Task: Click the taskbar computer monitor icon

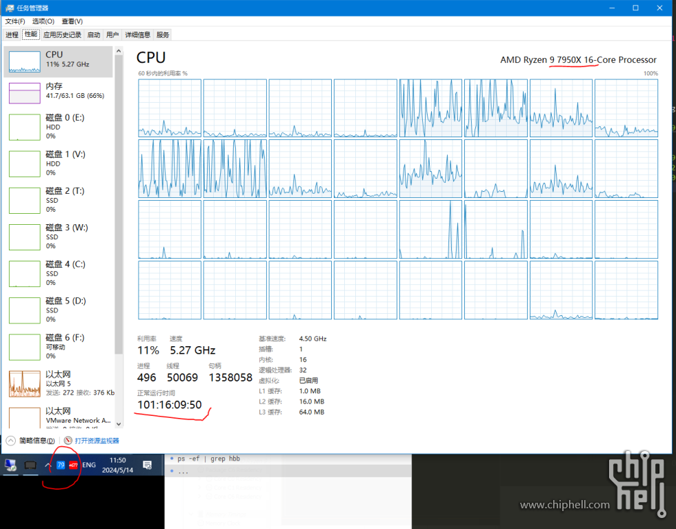Action: 10,465
